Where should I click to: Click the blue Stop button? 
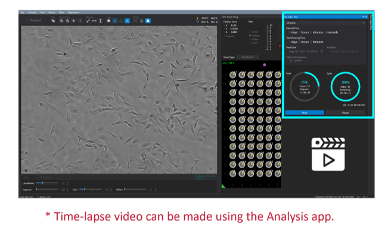tap(305, 113)
